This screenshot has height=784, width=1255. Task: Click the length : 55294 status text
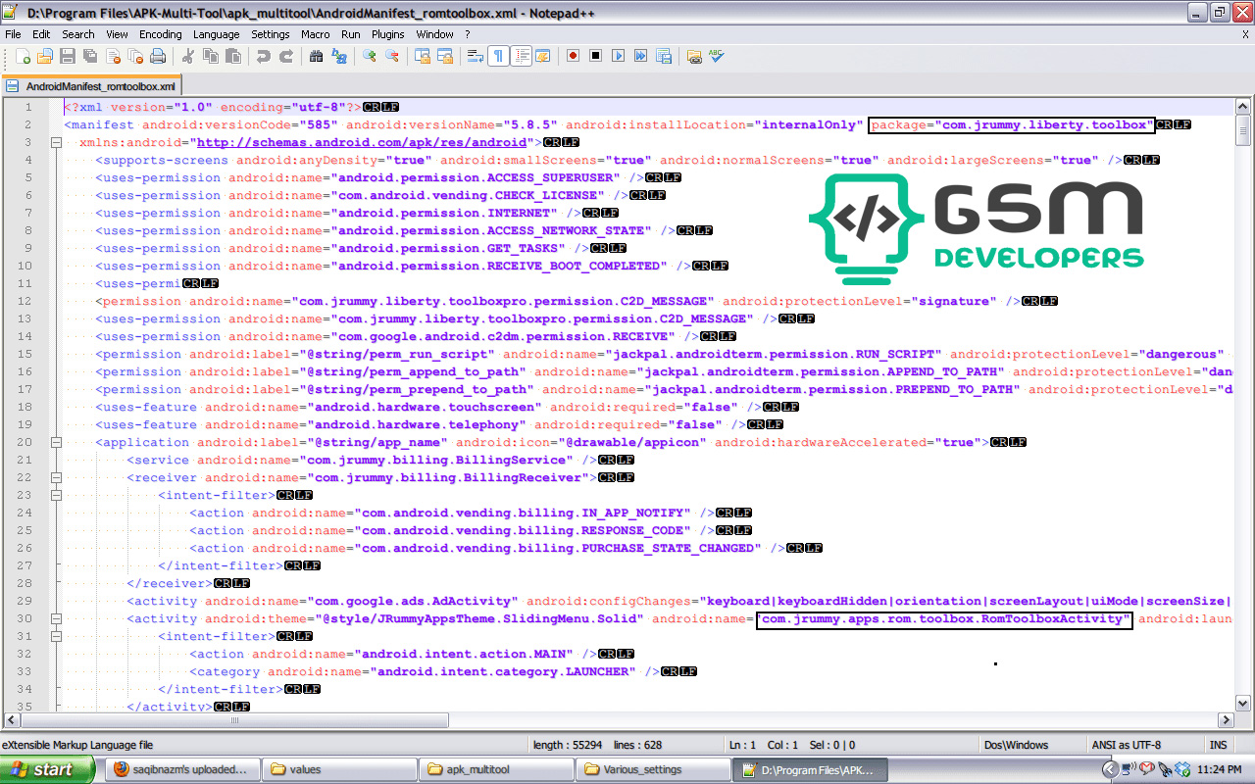coord(568,745)
